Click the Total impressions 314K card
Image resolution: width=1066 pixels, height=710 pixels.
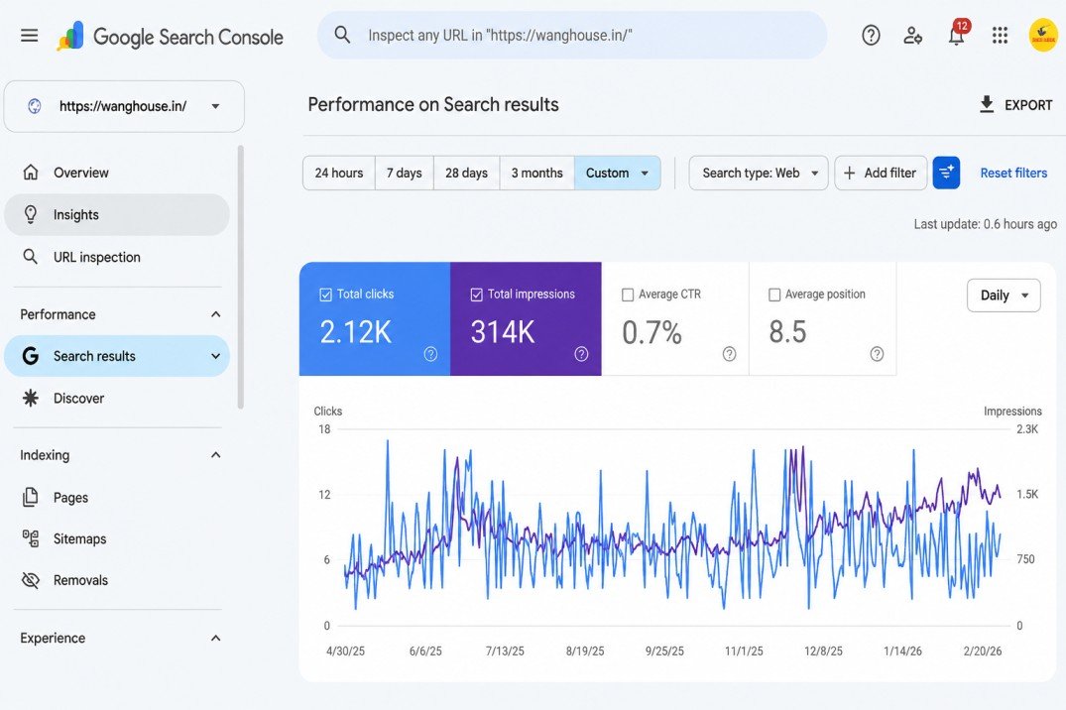pos(526,319)
